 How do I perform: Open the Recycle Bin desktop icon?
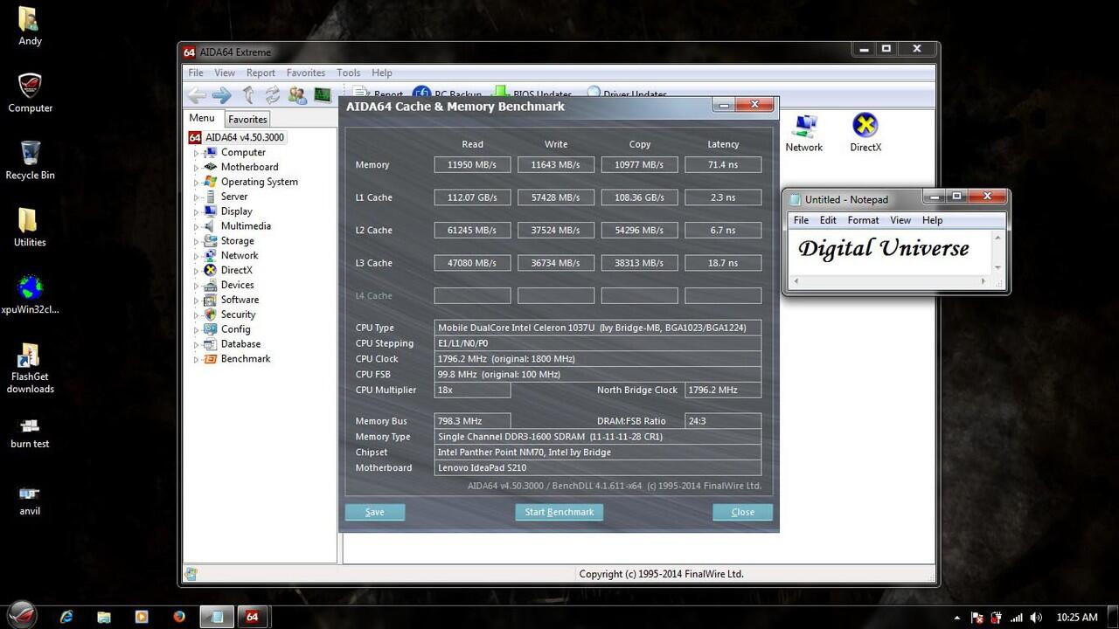pos(30,160)
